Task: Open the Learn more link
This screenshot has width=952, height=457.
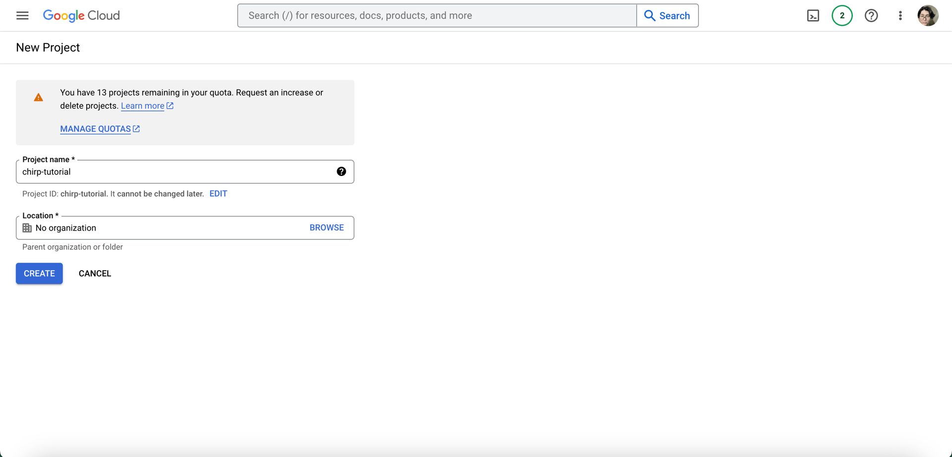Action: [143, 106]
